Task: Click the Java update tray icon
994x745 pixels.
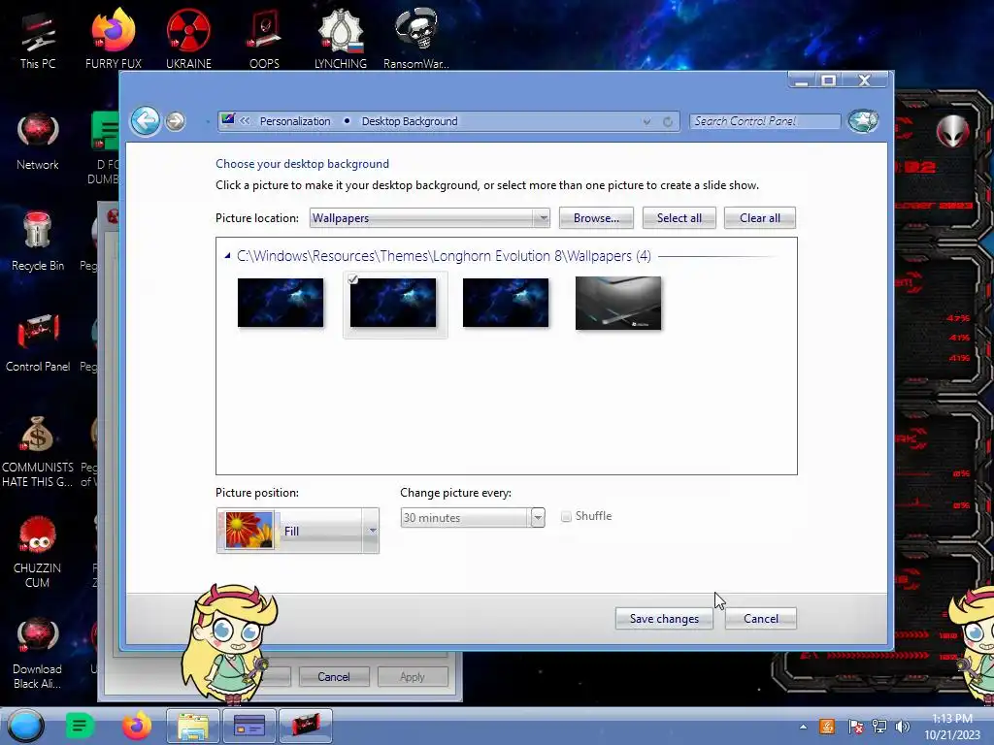Action: click(x=827, y=727)
